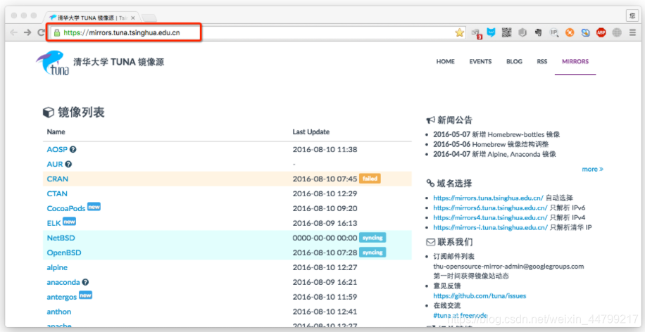This screenshot has height=332, width=645.
Task: Open the mail checker extension with red badge
Action: [x=476, y=33]
